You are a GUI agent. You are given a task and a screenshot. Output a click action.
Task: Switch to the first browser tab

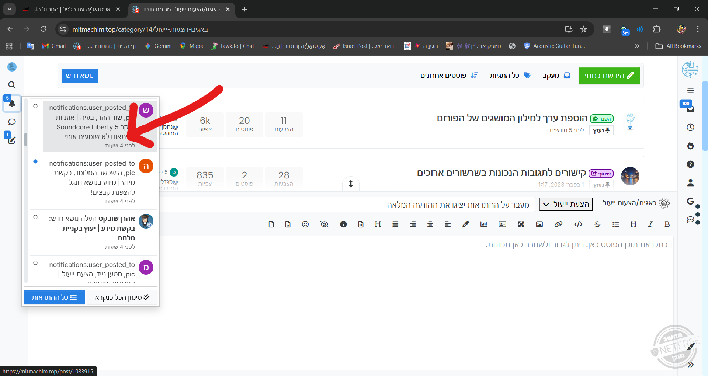(x=70, y=9)
